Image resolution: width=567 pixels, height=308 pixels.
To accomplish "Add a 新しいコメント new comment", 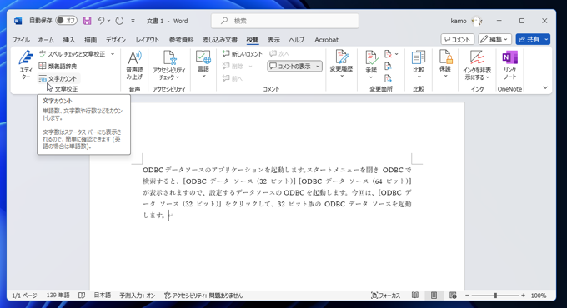I will [243, 54].
